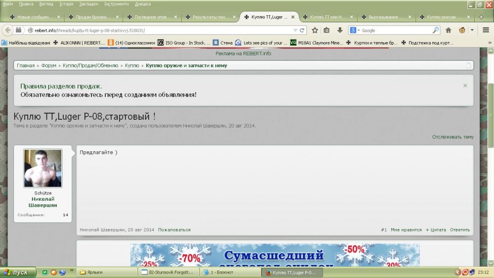Screen dimensions: 494x278
Task: Click 'Отслеживать тему' link
Action: 453,137
